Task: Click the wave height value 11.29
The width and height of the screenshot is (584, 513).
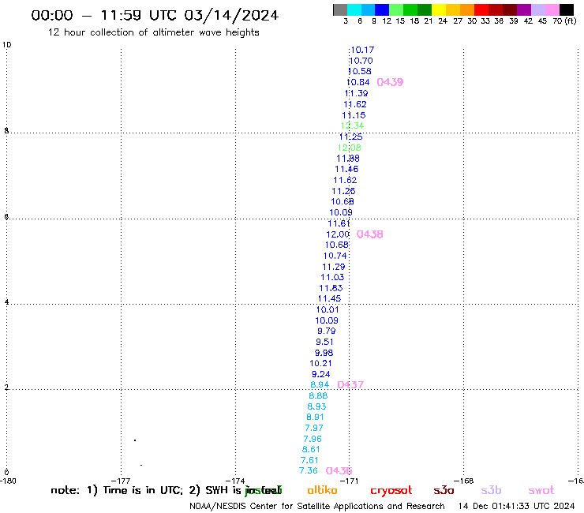Action: 334,267
